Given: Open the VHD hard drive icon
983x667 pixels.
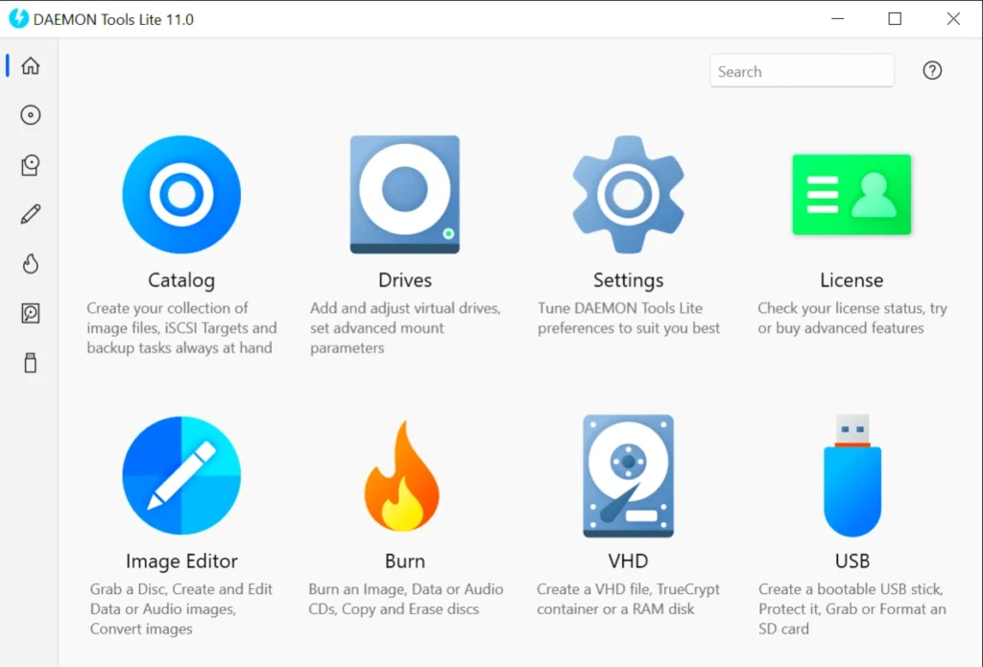Looking at the screenshot, I should point(628,476).
